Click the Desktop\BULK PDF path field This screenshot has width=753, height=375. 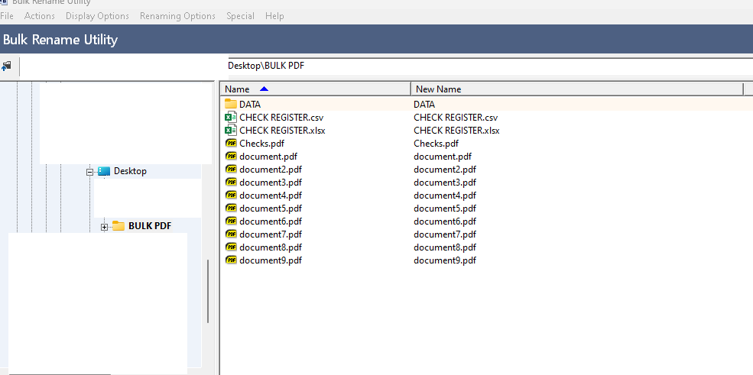490,66
